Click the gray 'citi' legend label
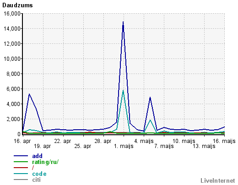Viewport: 238px width, 185px height. [36, 180]
